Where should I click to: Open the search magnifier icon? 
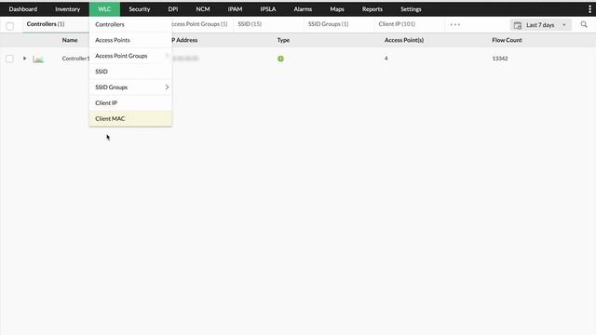coord(584,25)
